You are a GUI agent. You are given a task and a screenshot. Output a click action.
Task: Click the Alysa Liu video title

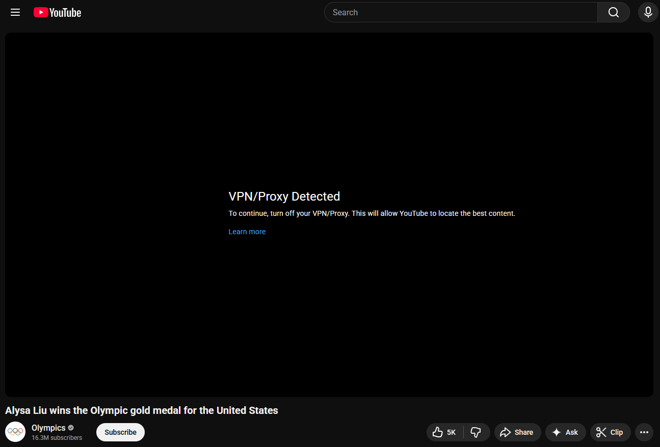[142, 410]
